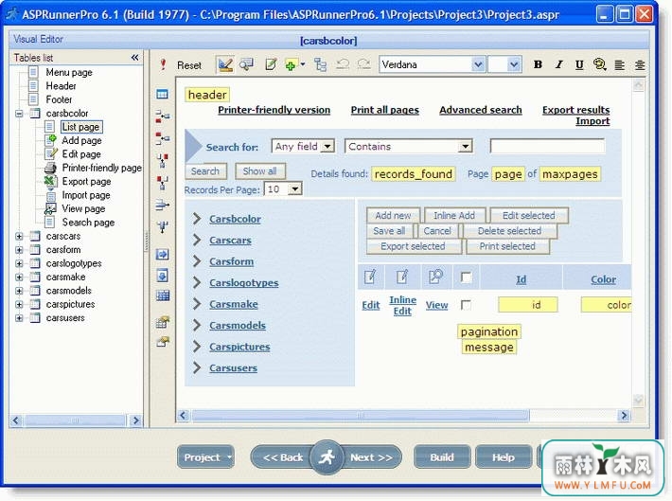672x501 pixels.
Task: Click the Delete selected button
Action: tap(509, 231)
